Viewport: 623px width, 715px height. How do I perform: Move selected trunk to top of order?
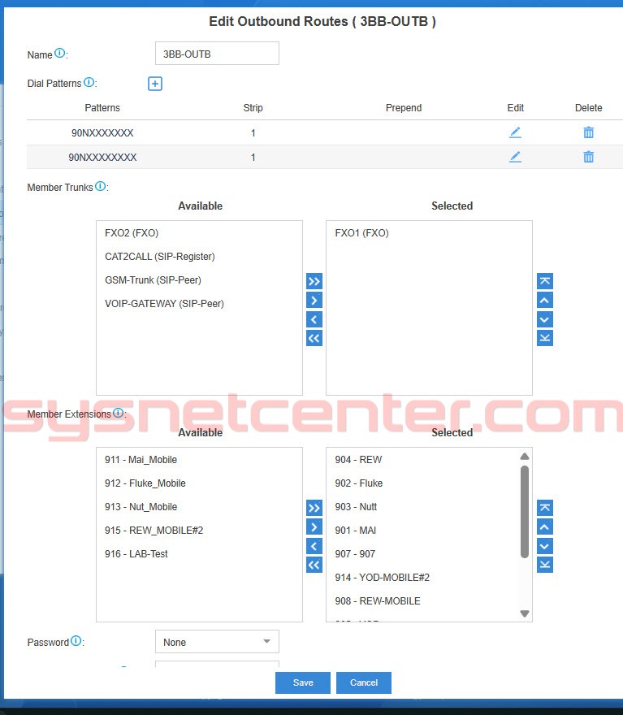click(x=544, y=281)
